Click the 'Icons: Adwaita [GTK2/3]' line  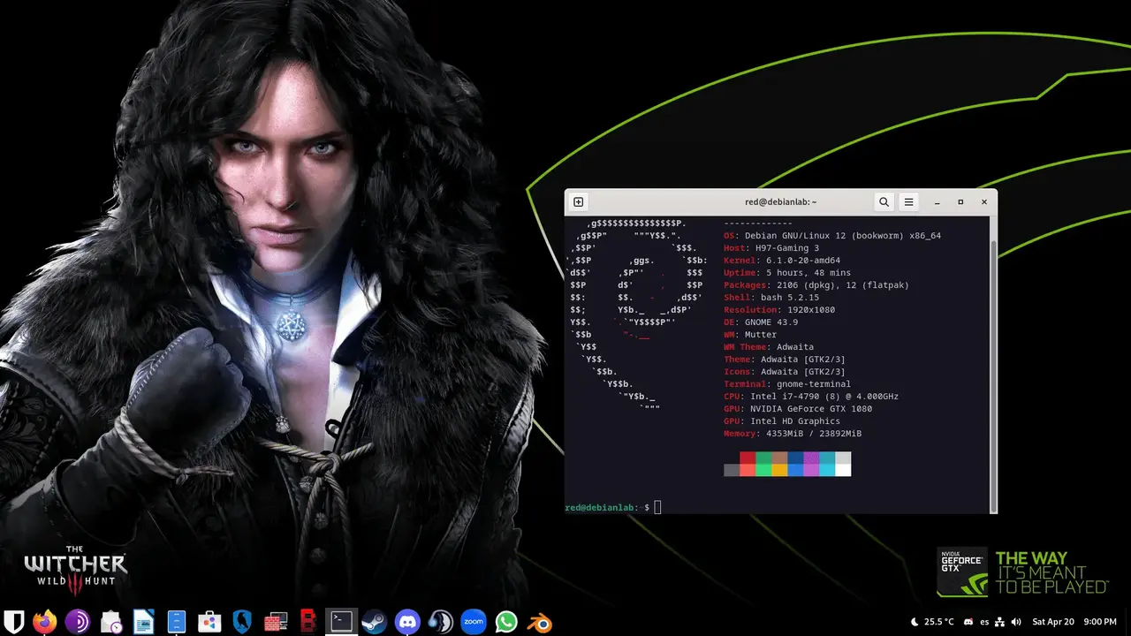tap(785, 372)
